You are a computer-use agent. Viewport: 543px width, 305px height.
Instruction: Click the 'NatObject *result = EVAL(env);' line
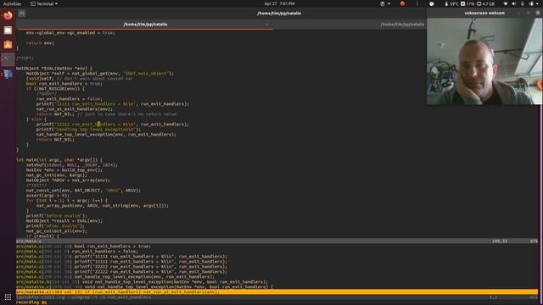64,220
